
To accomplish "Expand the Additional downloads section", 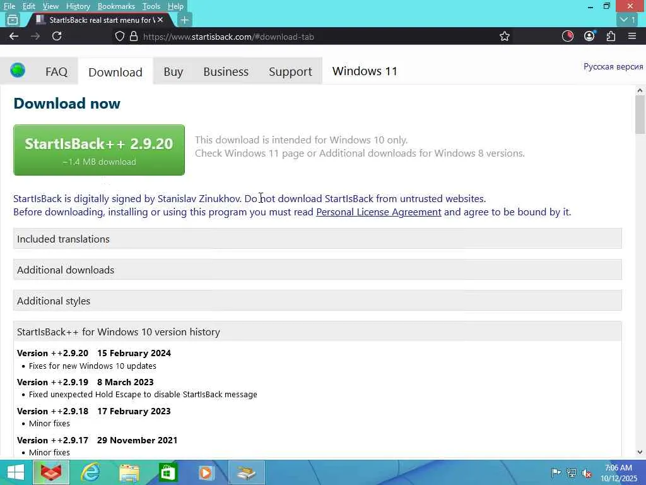I will coord(317,270).
